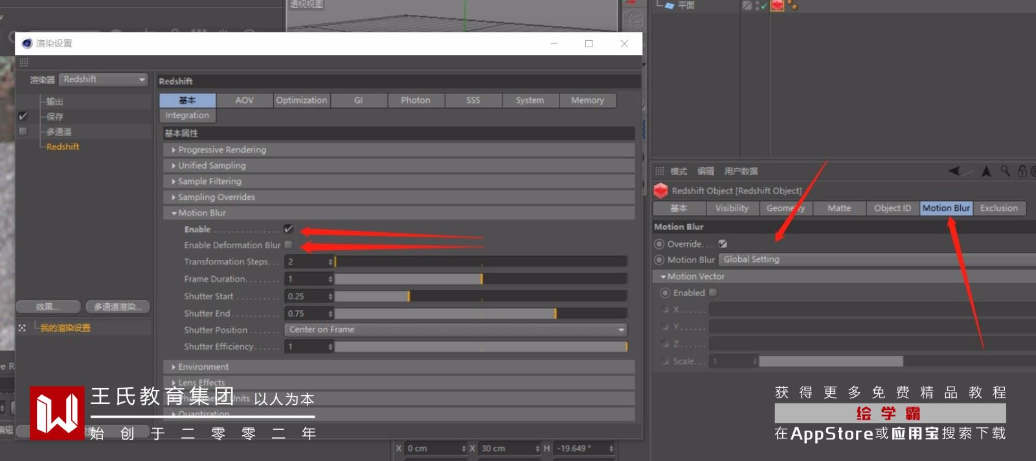Screen dimensions: 1036x461
Task: Click the 我的渲染设置 preset icon
Action: (22, 328)
